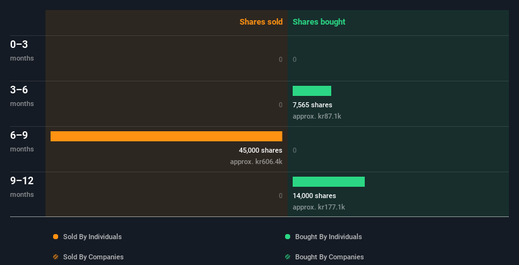Click the orange Sold By Individuals legend dot

pyautogui.click(x=56, y=237)
